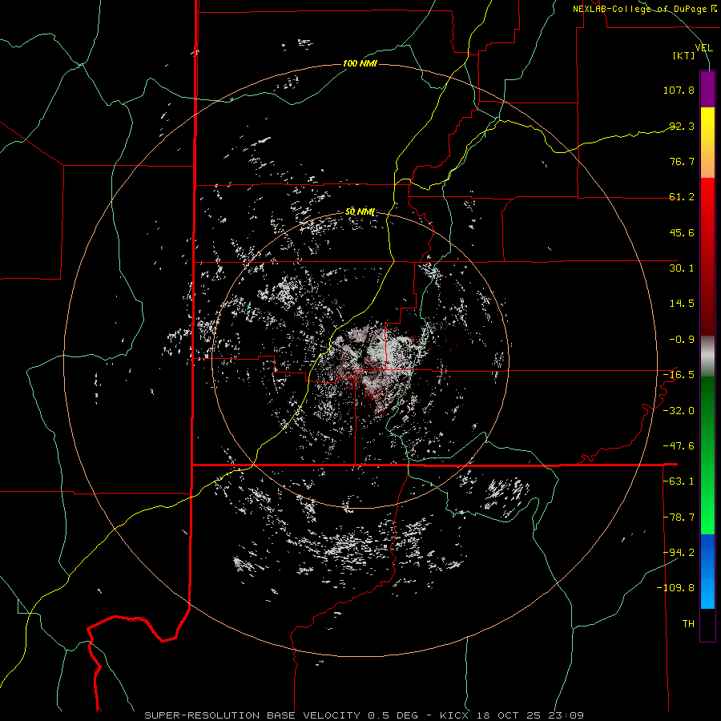Click the [KT] units label
Screen dimensions: 721x721
click(684, 55)
